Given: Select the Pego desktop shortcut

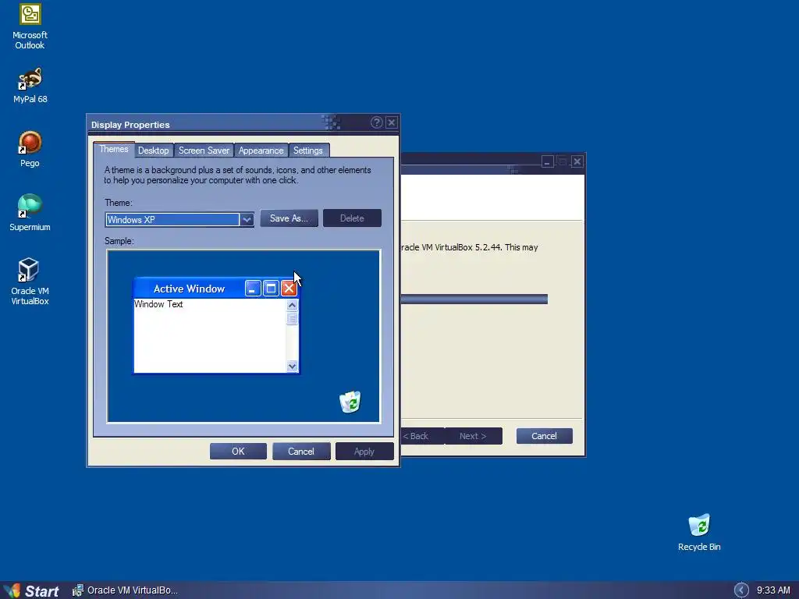Looking at the screenshot, I should [x=30, y=149].
